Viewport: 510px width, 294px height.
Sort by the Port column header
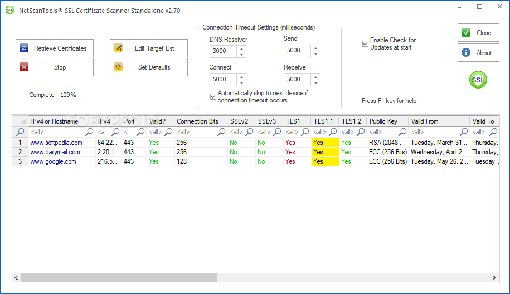(x=134, y=121)
